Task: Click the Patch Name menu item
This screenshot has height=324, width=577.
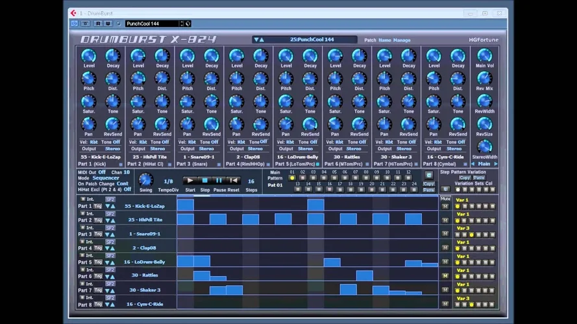Action: 385,40
